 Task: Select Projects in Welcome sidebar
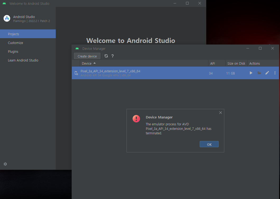(28, 34)
